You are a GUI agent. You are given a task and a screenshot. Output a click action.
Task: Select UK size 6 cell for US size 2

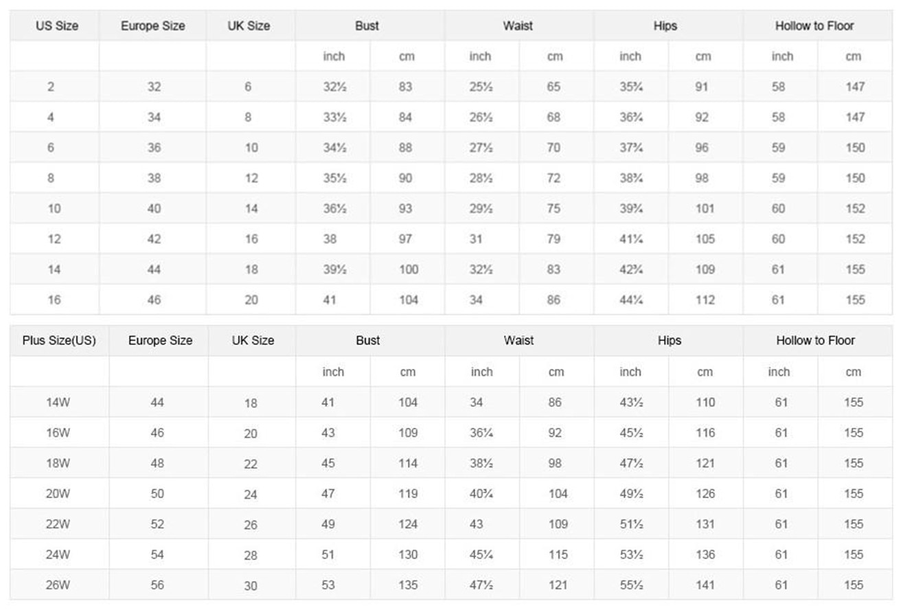248,87
